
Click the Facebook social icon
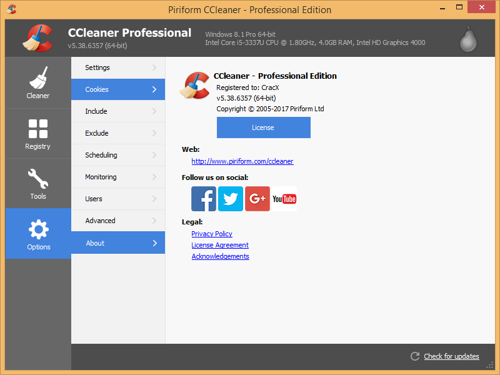[204, 199]
